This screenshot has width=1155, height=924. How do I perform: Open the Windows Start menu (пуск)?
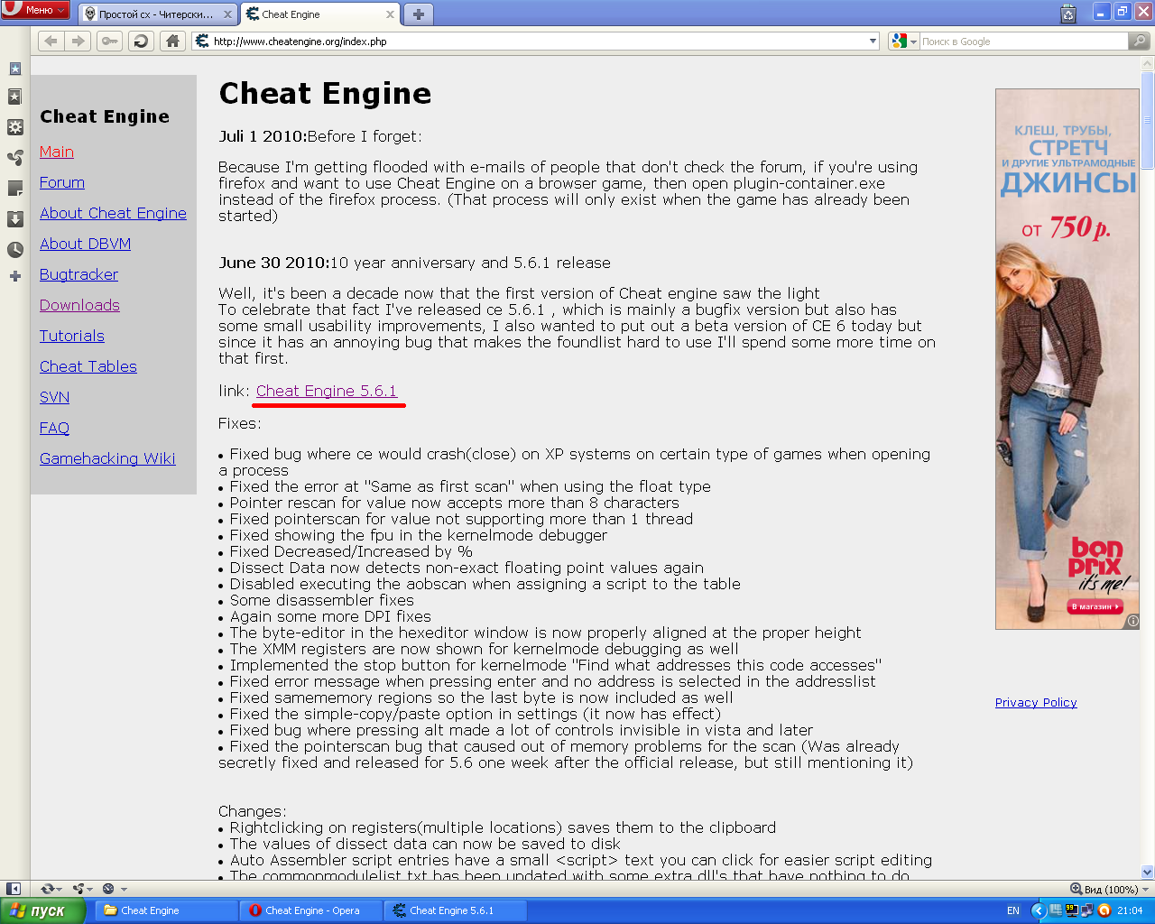click(x=42, y=910)
